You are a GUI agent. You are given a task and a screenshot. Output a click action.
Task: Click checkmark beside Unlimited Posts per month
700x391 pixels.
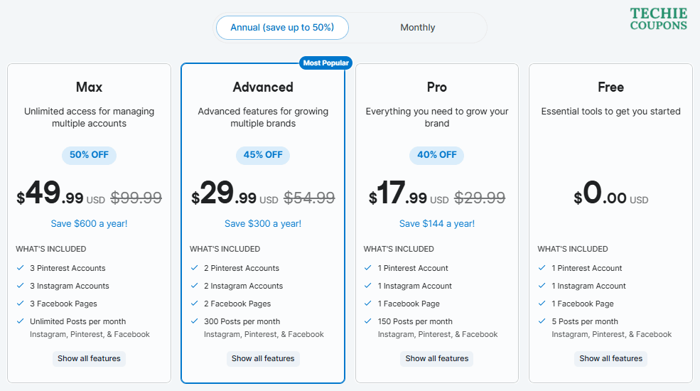tap(20, 321)
